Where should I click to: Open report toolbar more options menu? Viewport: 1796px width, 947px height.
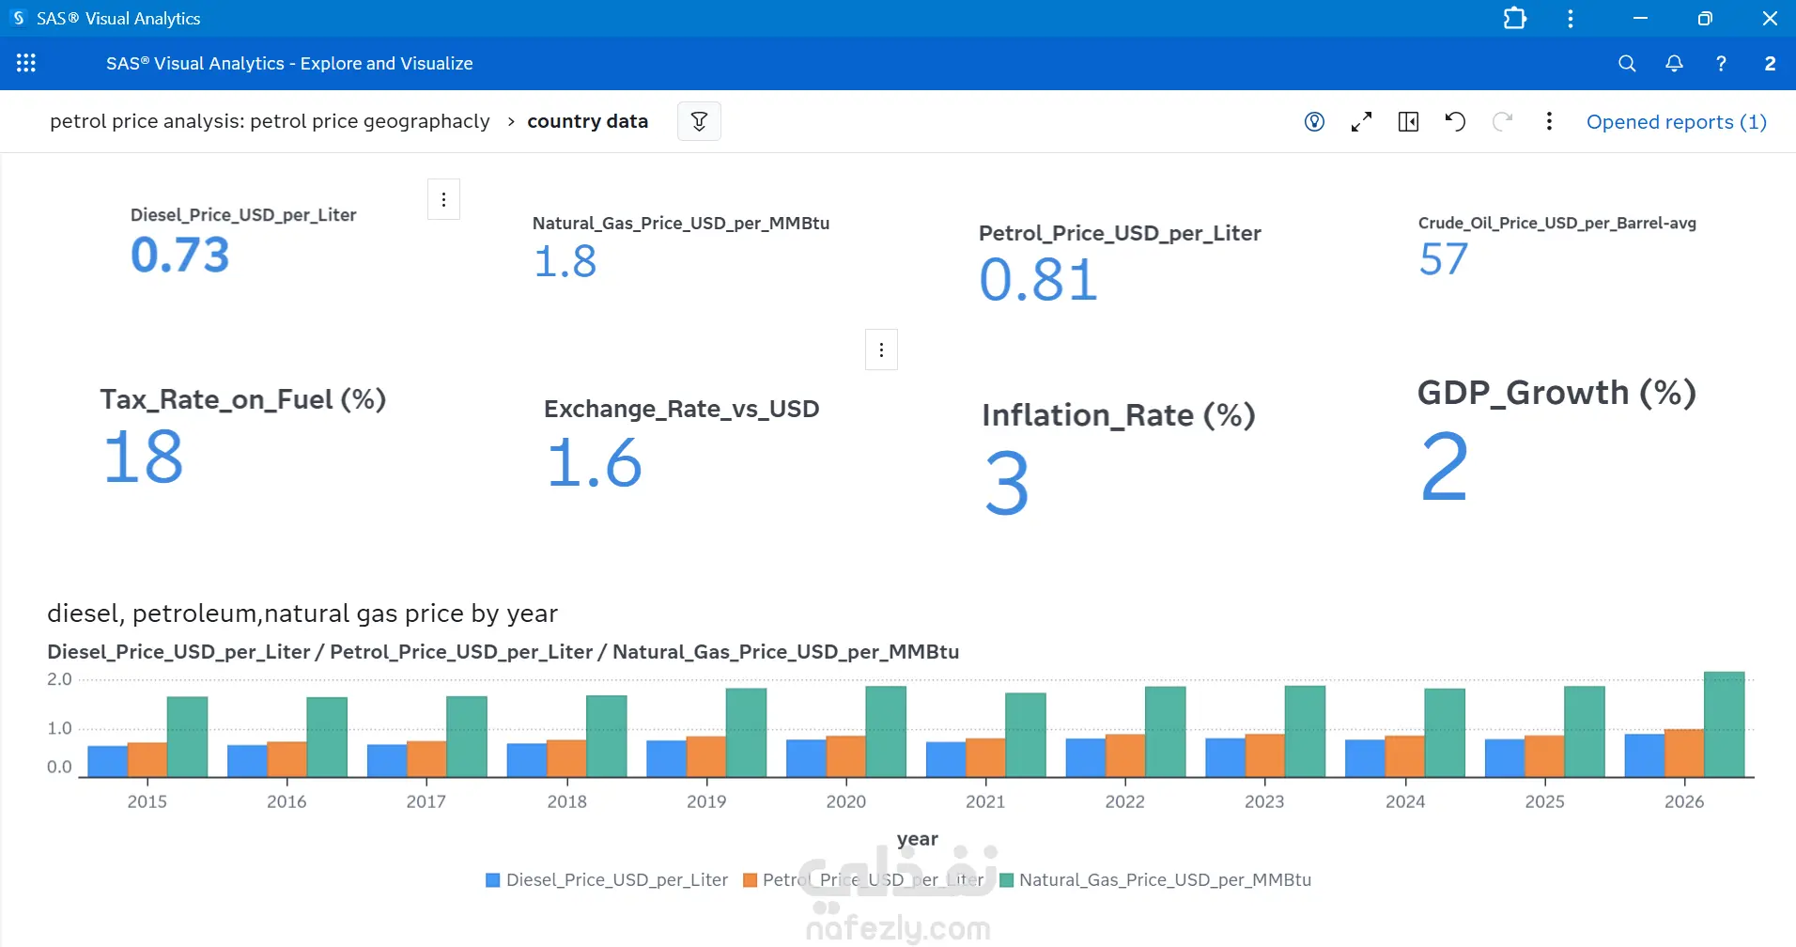pos(1549,121)
